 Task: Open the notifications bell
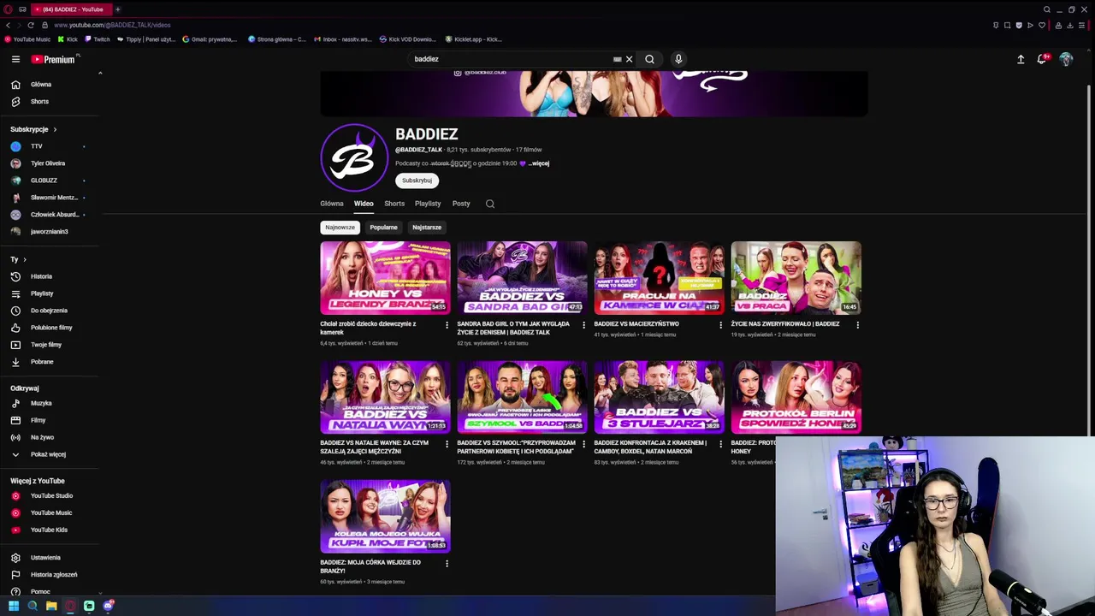1042,59
